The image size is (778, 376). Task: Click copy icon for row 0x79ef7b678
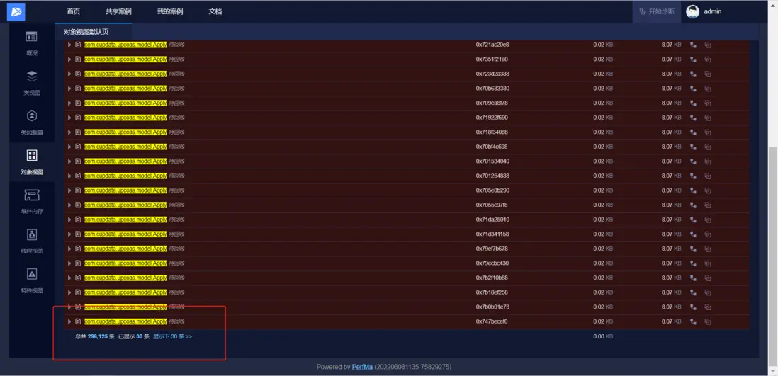coord(708,249)
